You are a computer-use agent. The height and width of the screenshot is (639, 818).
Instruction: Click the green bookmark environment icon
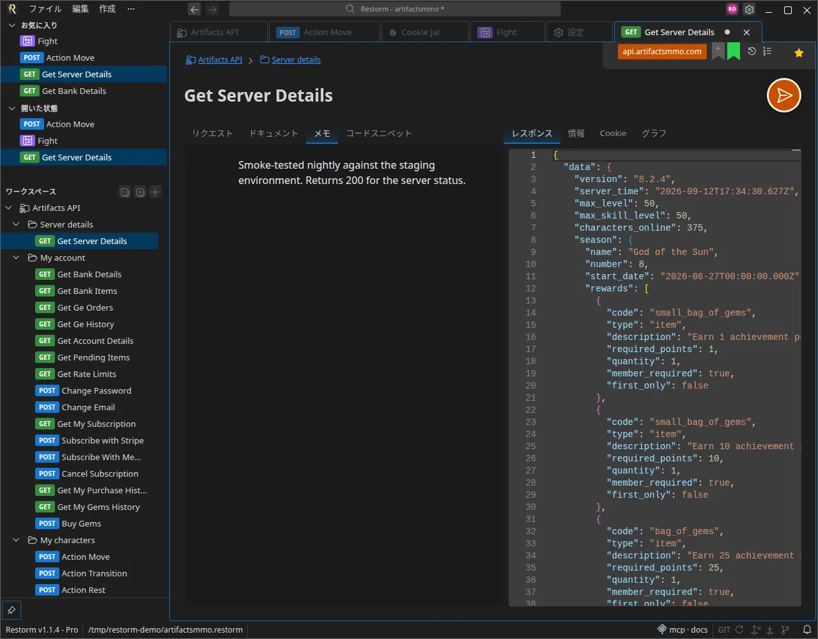tap(734, 51)
